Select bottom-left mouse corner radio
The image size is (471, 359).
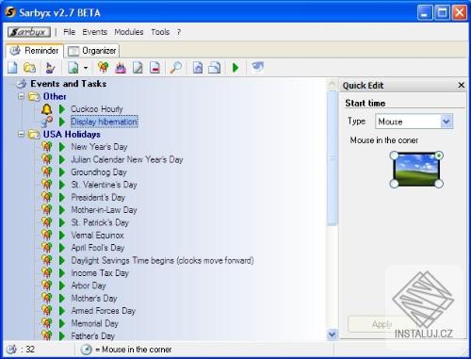[394, 184]
